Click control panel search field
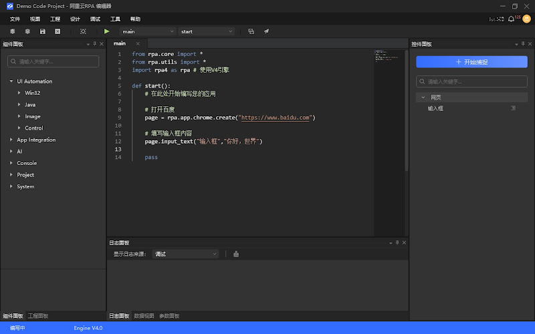Screen dimensions: 535x334 pyautogui.click(x=471, y=81)
